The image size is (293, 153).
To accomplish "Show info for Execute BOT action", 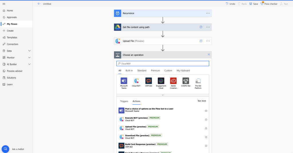I will point(206,120).
